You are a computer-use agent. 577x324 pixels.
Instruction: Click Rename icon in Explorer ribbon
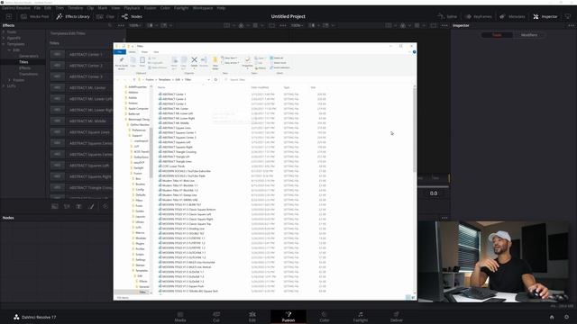[x=204, y=61]
